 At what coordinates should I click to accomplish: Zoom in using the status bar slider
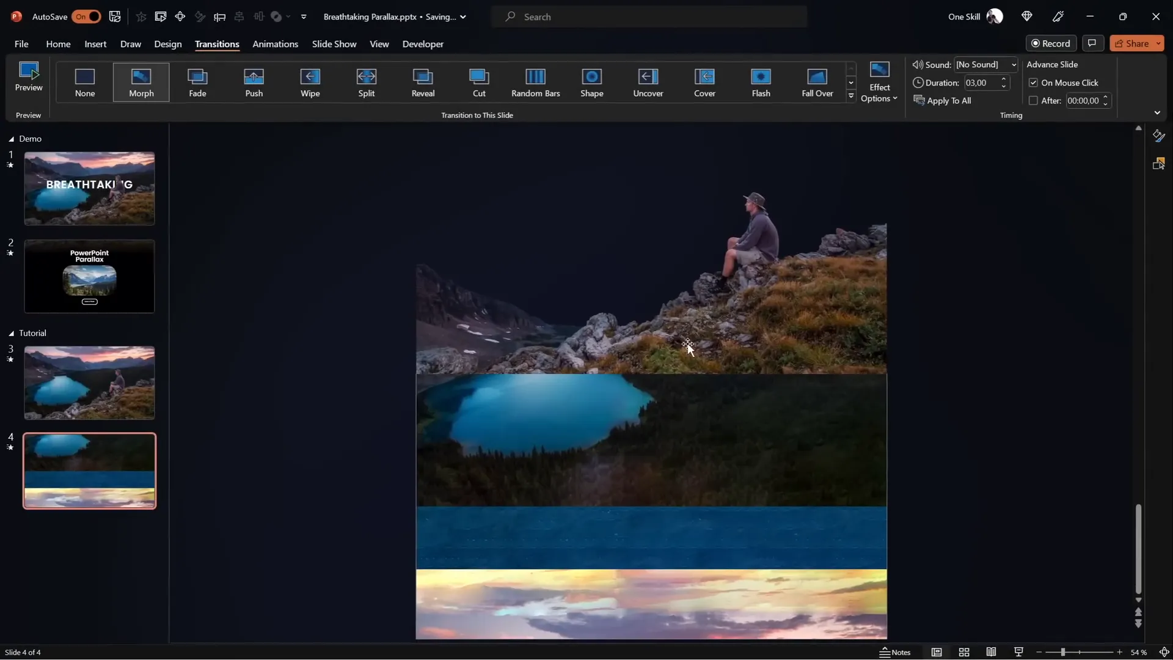tap(1120, 652)
